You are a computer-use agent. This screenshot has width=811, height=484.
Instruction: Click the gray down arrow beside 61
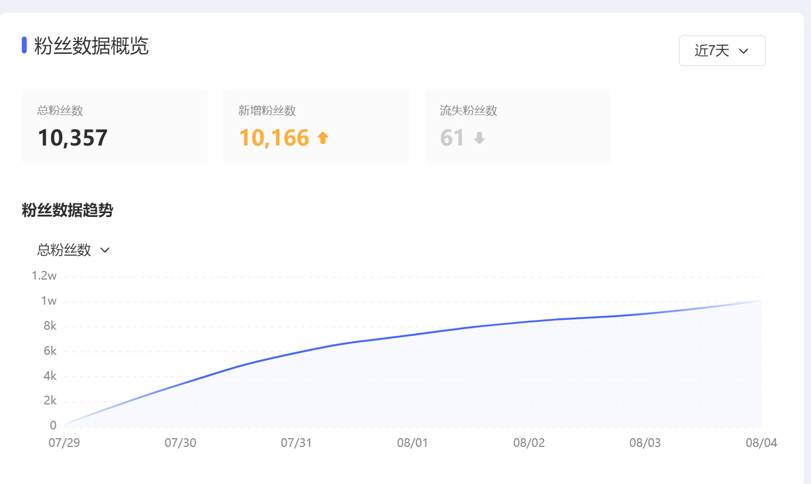click(479, 138)
